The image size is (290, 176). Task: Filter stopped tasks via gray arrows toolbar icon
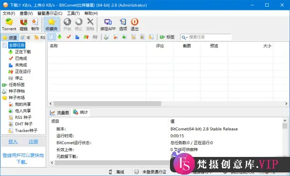coord(95,37)
